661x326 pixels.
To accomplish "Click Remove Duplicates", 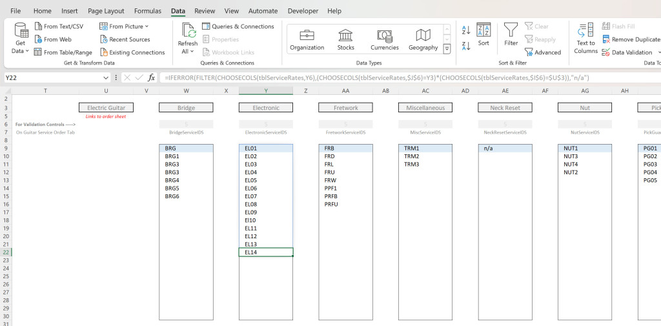I will (x=631, y=39).
